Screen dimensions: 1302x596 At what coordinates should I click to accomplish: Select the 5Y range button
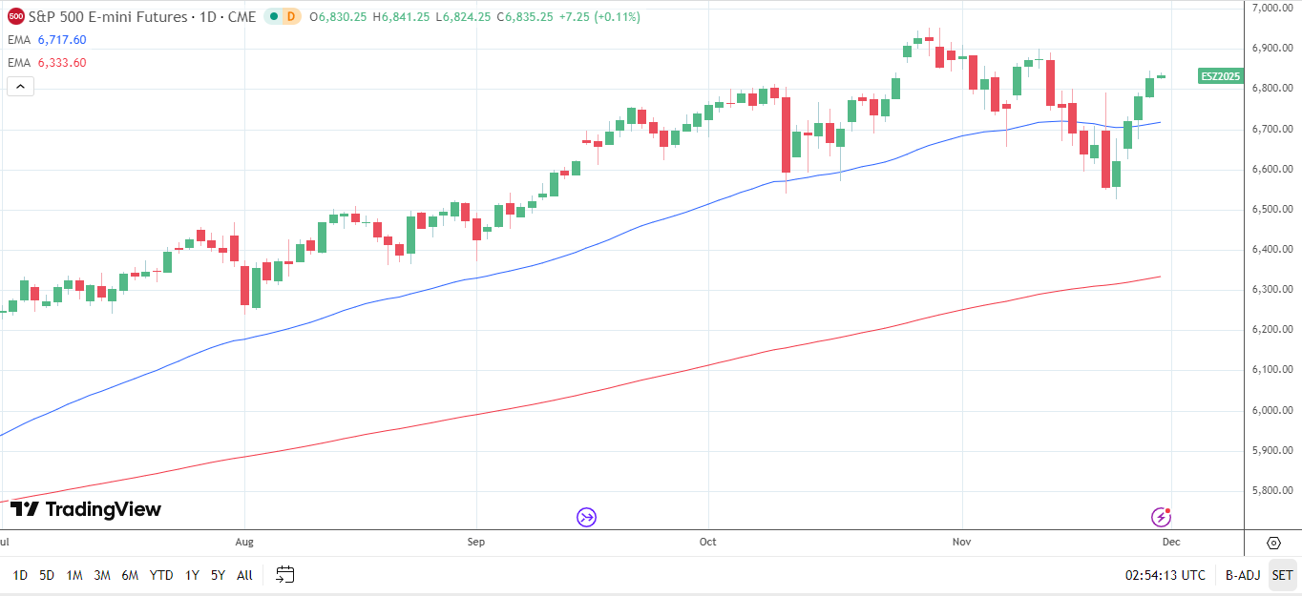217,575
